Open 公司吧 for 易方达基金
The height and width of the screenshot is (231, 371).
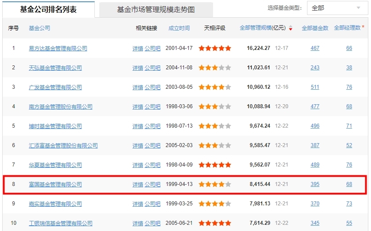point(153,48)
